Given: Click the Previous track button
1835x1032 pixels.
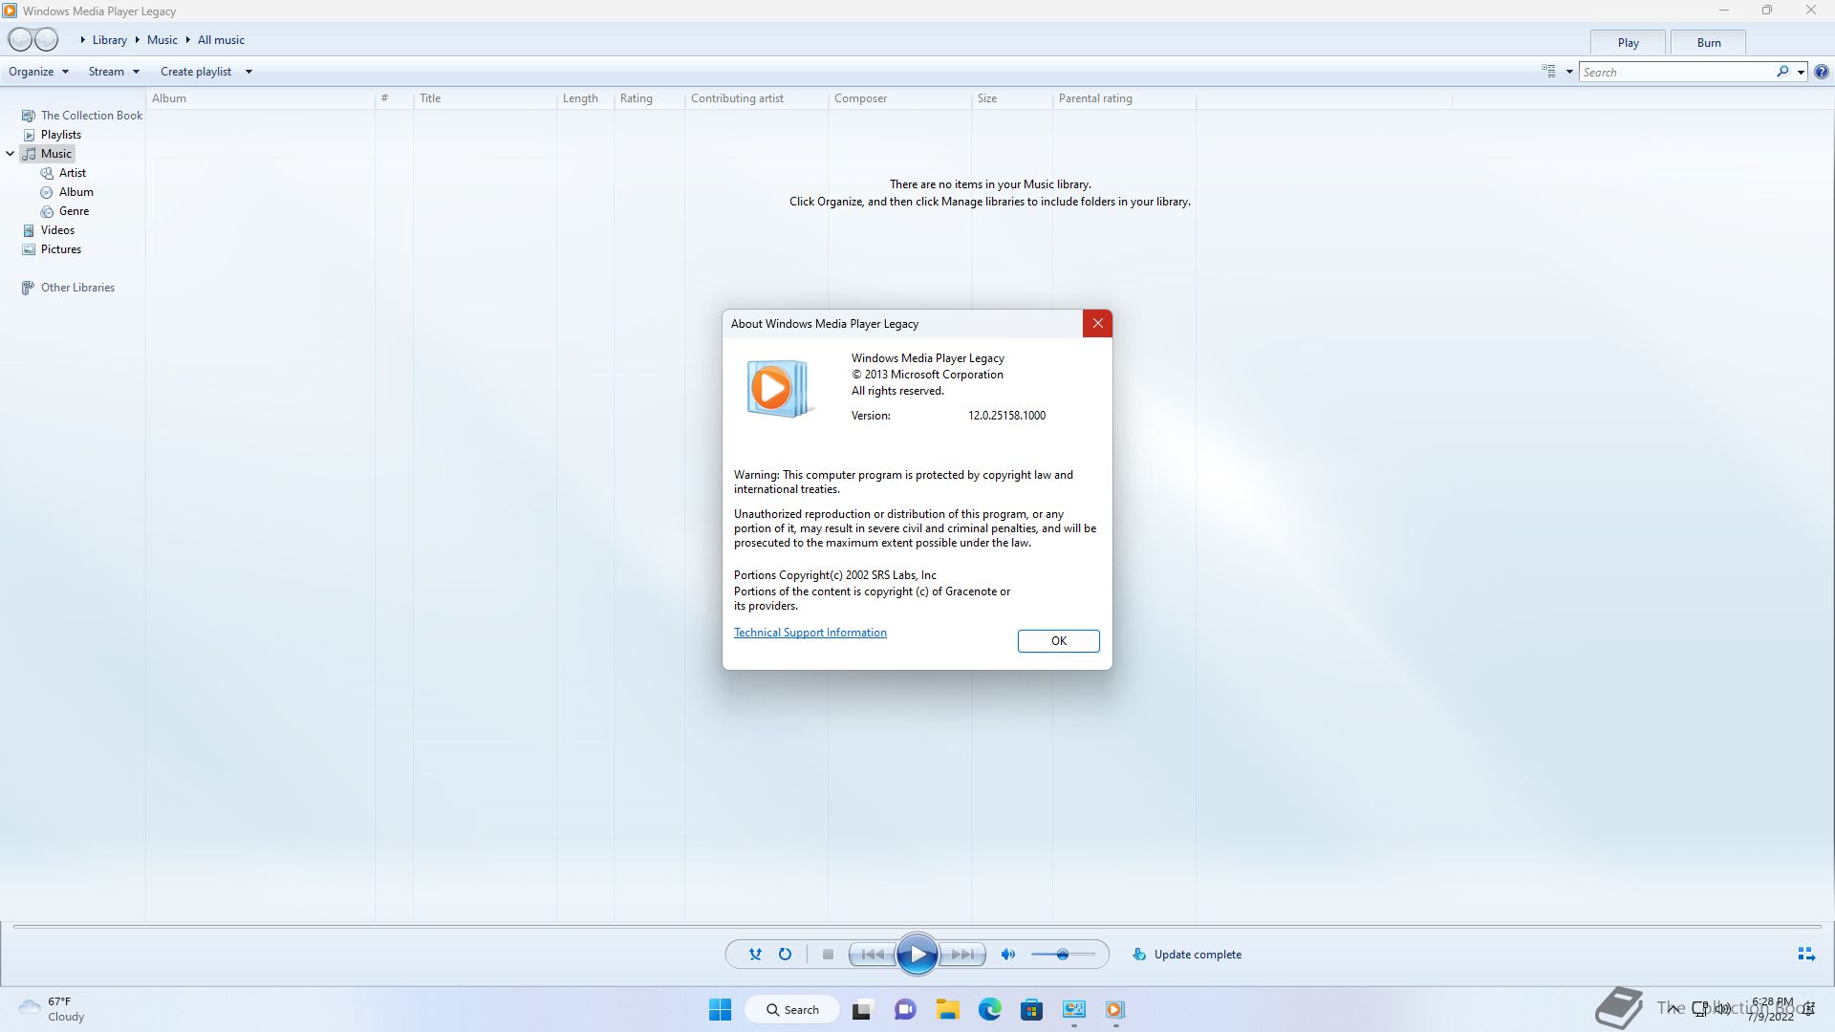Looking at the screenshot, I should 873,955.
